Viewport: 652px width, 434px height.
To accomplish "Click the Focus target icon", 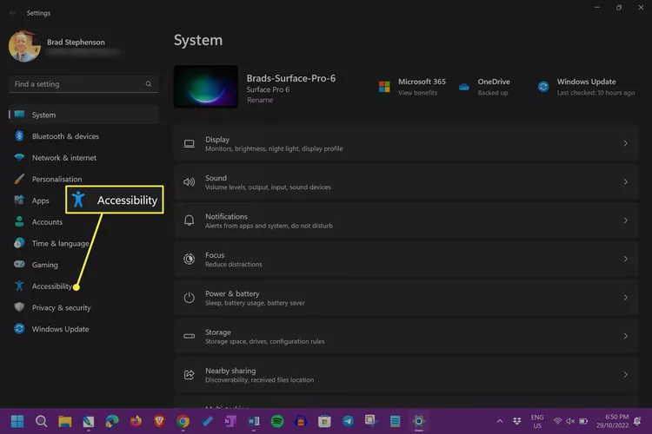I will coord(190,259).
